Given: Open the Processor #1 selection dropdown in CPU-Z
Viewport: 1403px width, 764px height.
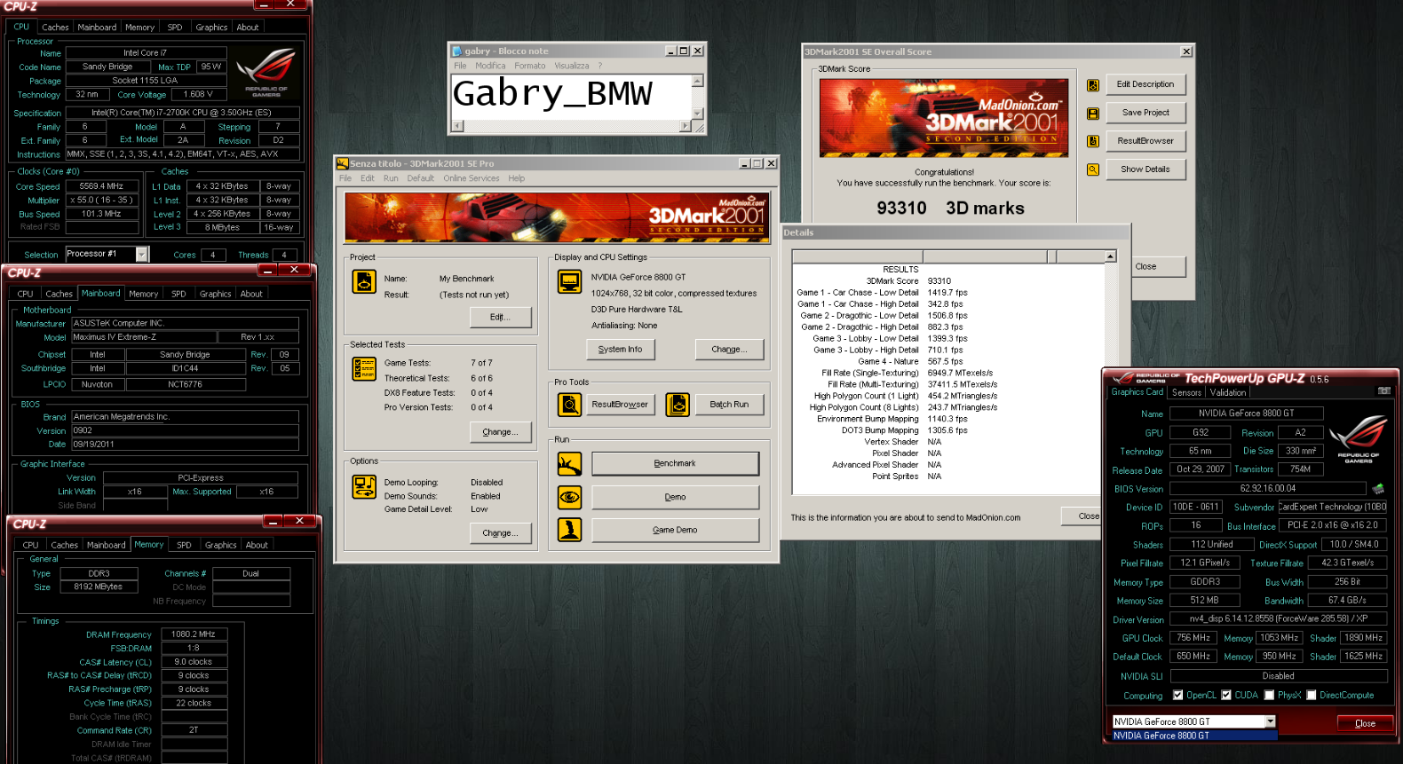Looking at the screenshot, I should (142, 255).
